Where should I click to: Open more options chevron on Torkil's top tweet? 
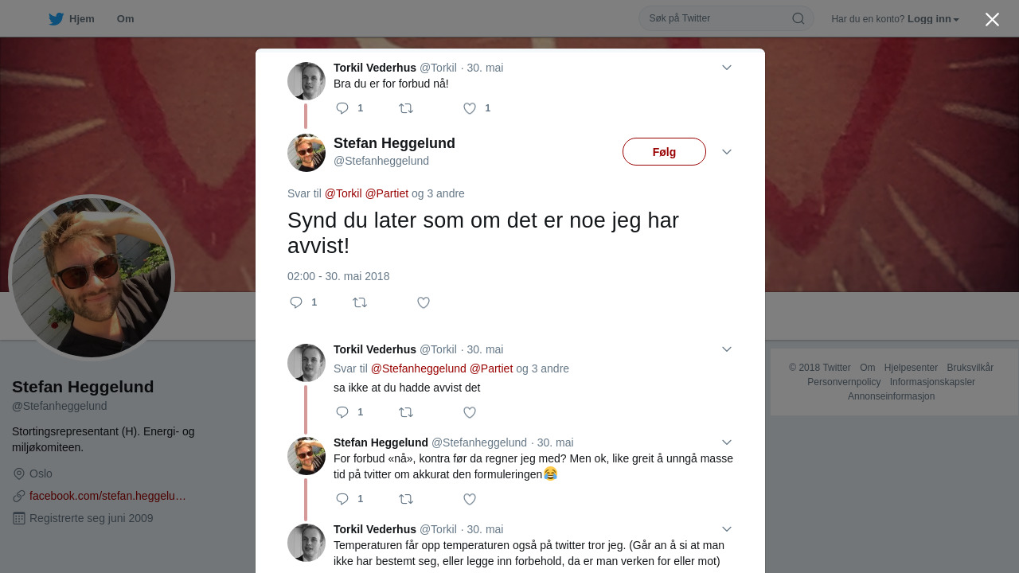click(x=727, y=68)
